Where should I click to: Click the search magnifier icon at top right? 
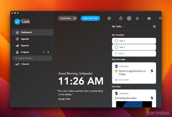(x=160, y=18)
